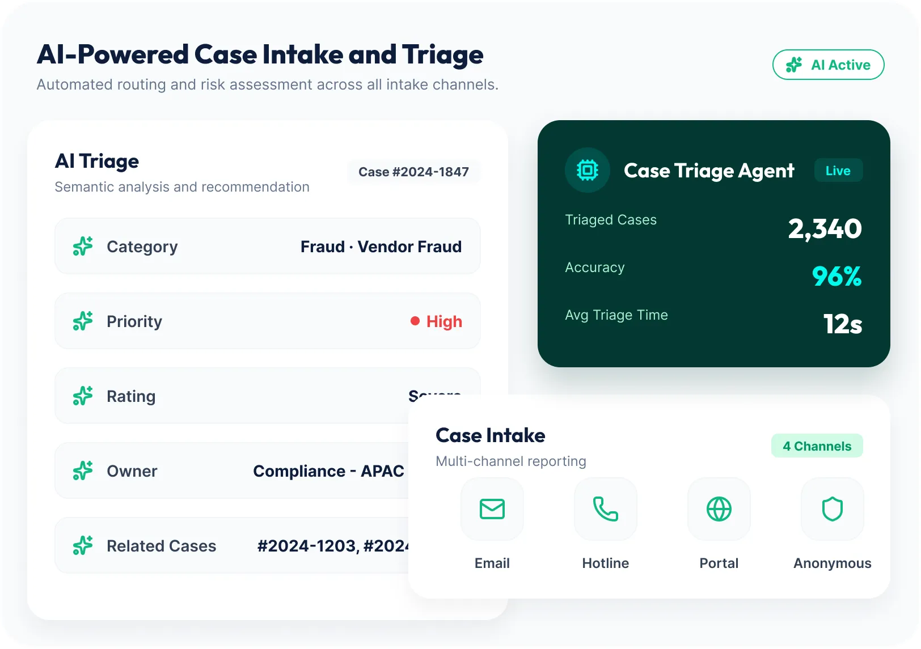Click the Semantic analysis and recommendation subtitle
This screenshot has width=921, height=649.
coord(182,187)
